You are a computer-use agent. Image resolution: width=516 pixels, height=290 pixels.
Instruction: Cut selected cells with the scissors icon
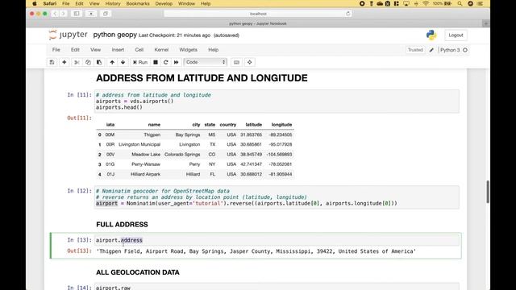click(77, 62)
